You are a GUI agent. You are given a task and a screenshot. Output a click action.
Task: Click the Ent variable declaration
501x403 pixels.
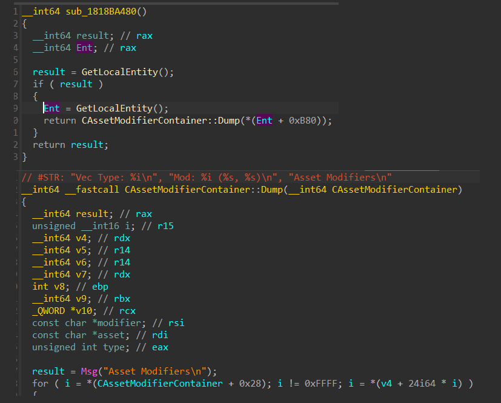point(84,48)
